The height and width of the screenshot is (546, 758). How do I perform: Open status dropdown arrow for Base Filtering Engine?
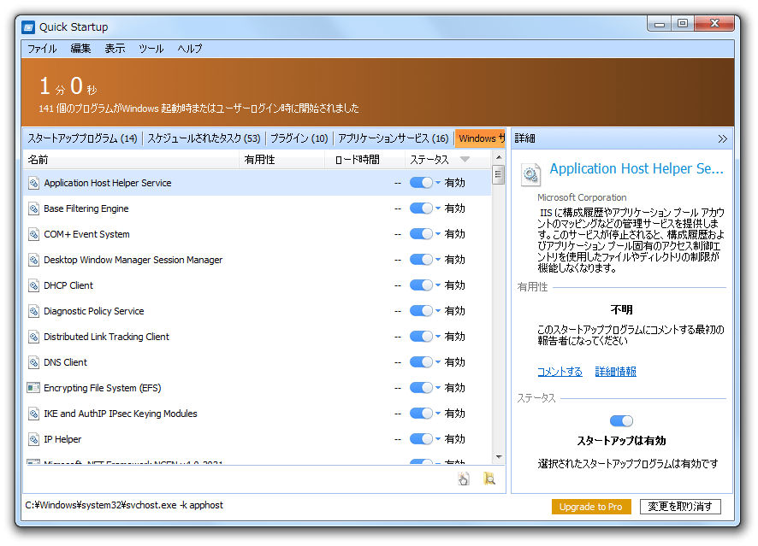tap(438, 208)
